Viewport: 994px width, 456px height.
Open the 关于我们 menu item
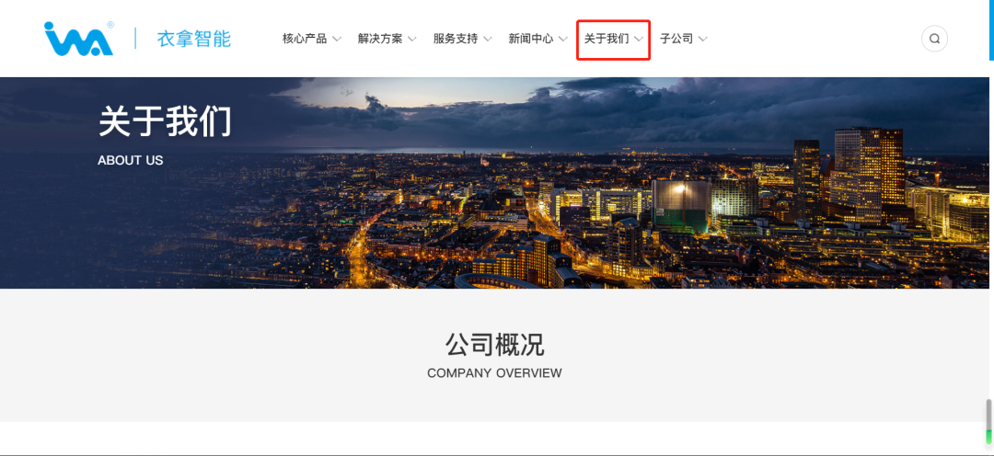pyautogui.click(x=606, y=39)
